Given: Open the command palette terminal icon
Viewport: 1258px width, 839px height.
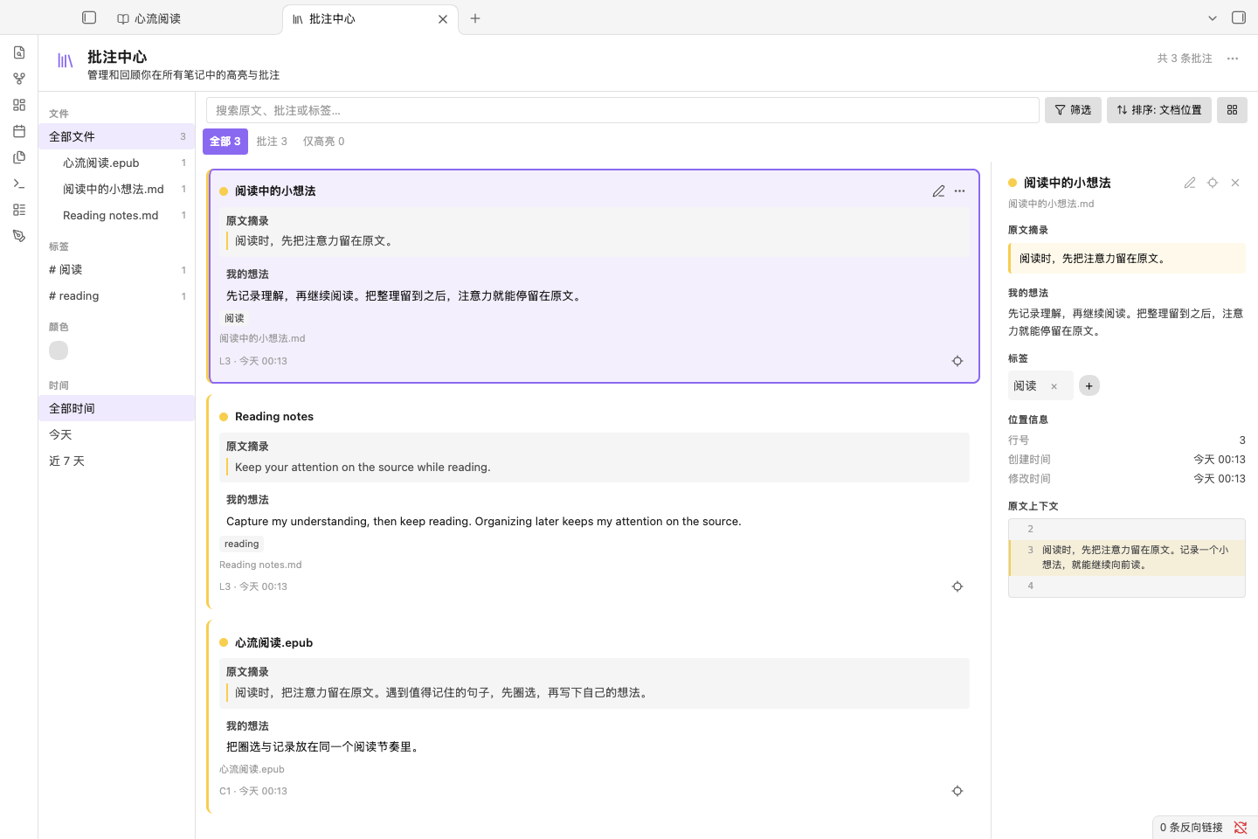Looking at the screenshot, I should point(19,184).
